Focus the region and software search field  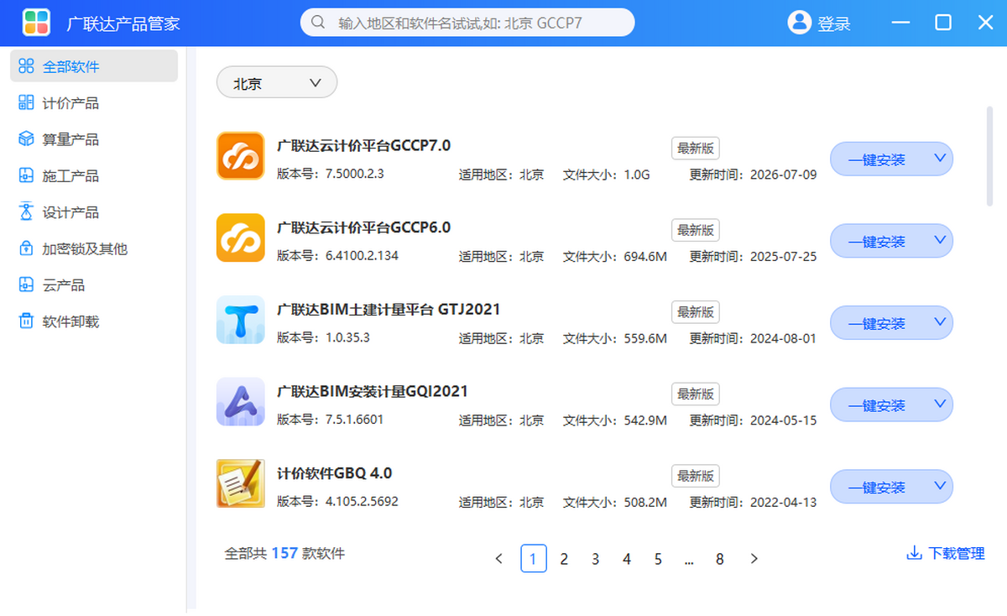click(467, 23)
